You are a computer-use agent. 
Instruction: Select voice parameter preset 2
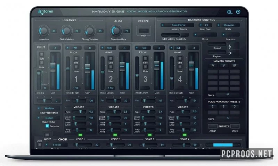click(223, 106)
